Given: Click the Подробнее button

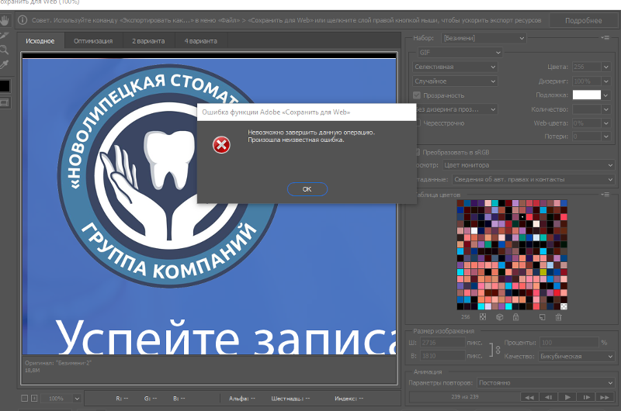Looking at the screenshot, I should [x=584, y=21].
